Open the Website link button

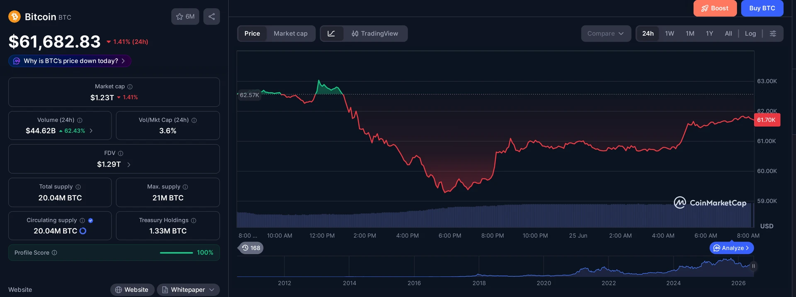pos(132,290)
